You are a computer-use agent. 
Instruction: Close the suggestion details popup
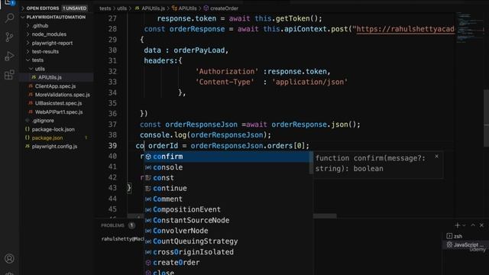click(436, 157)
